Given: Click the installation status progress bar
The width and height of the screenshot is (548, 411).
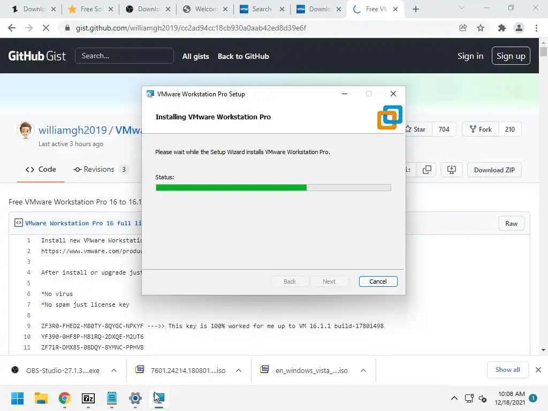Looking at the screenshot, I should (273, 188).
